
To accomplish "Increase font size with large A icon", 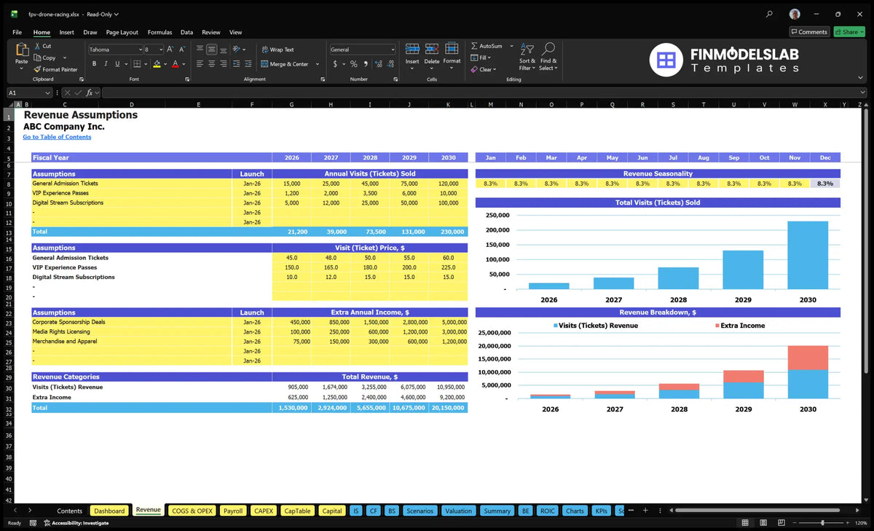I will click(x=170, y=50).
